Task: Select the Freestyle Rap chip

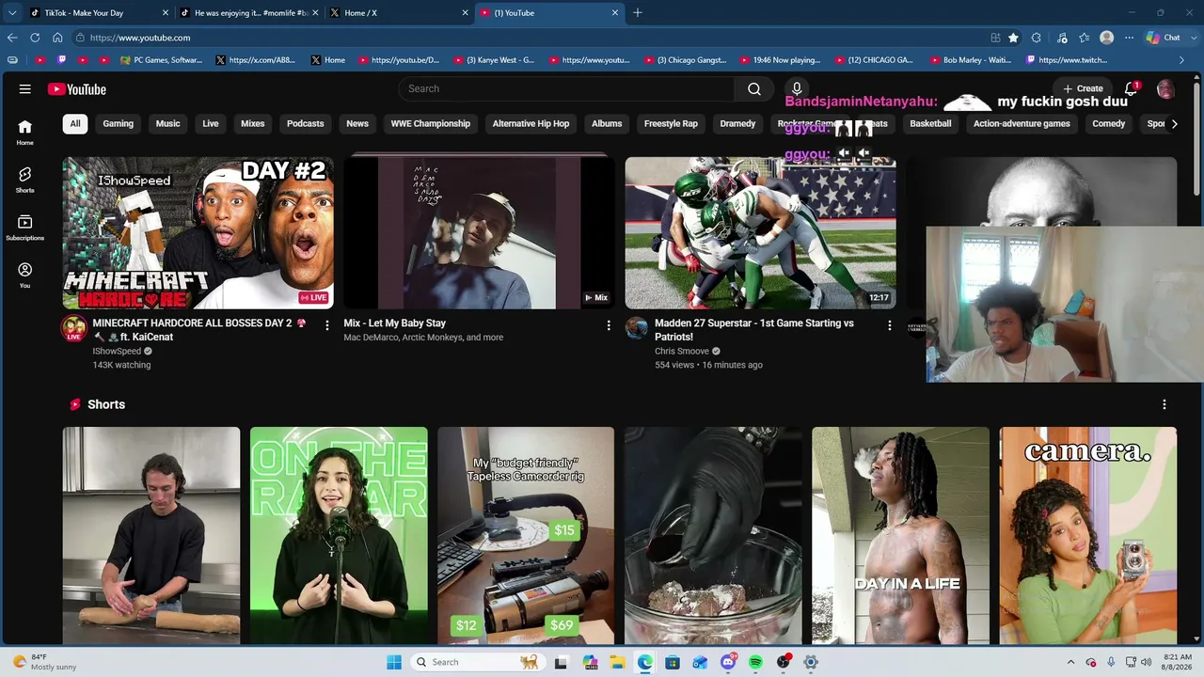Action: point(671,123)
